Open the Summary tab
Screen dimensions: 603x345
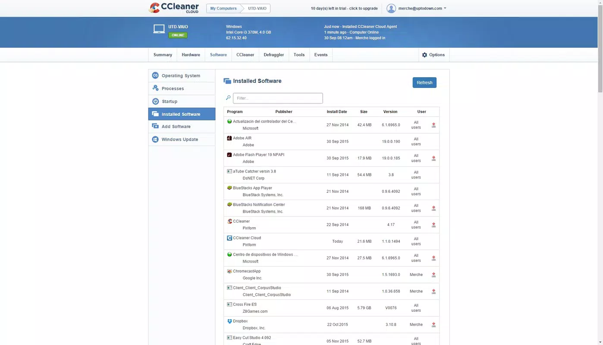tap(163, 55)
